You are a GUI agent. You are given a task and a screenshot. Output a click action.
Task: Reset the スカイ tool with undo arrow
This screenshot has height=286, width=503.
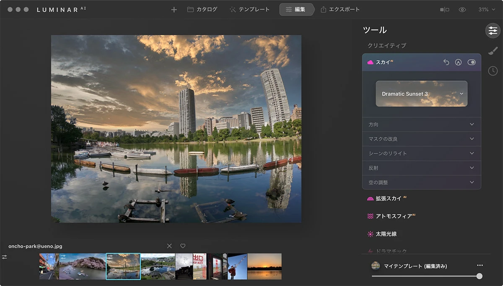click(446, 62)
